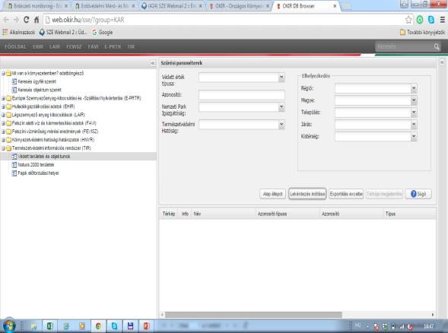448x333 pixels.
Task: Click the Excel icon on the taskbar
Action: click(x=49, y=326)
